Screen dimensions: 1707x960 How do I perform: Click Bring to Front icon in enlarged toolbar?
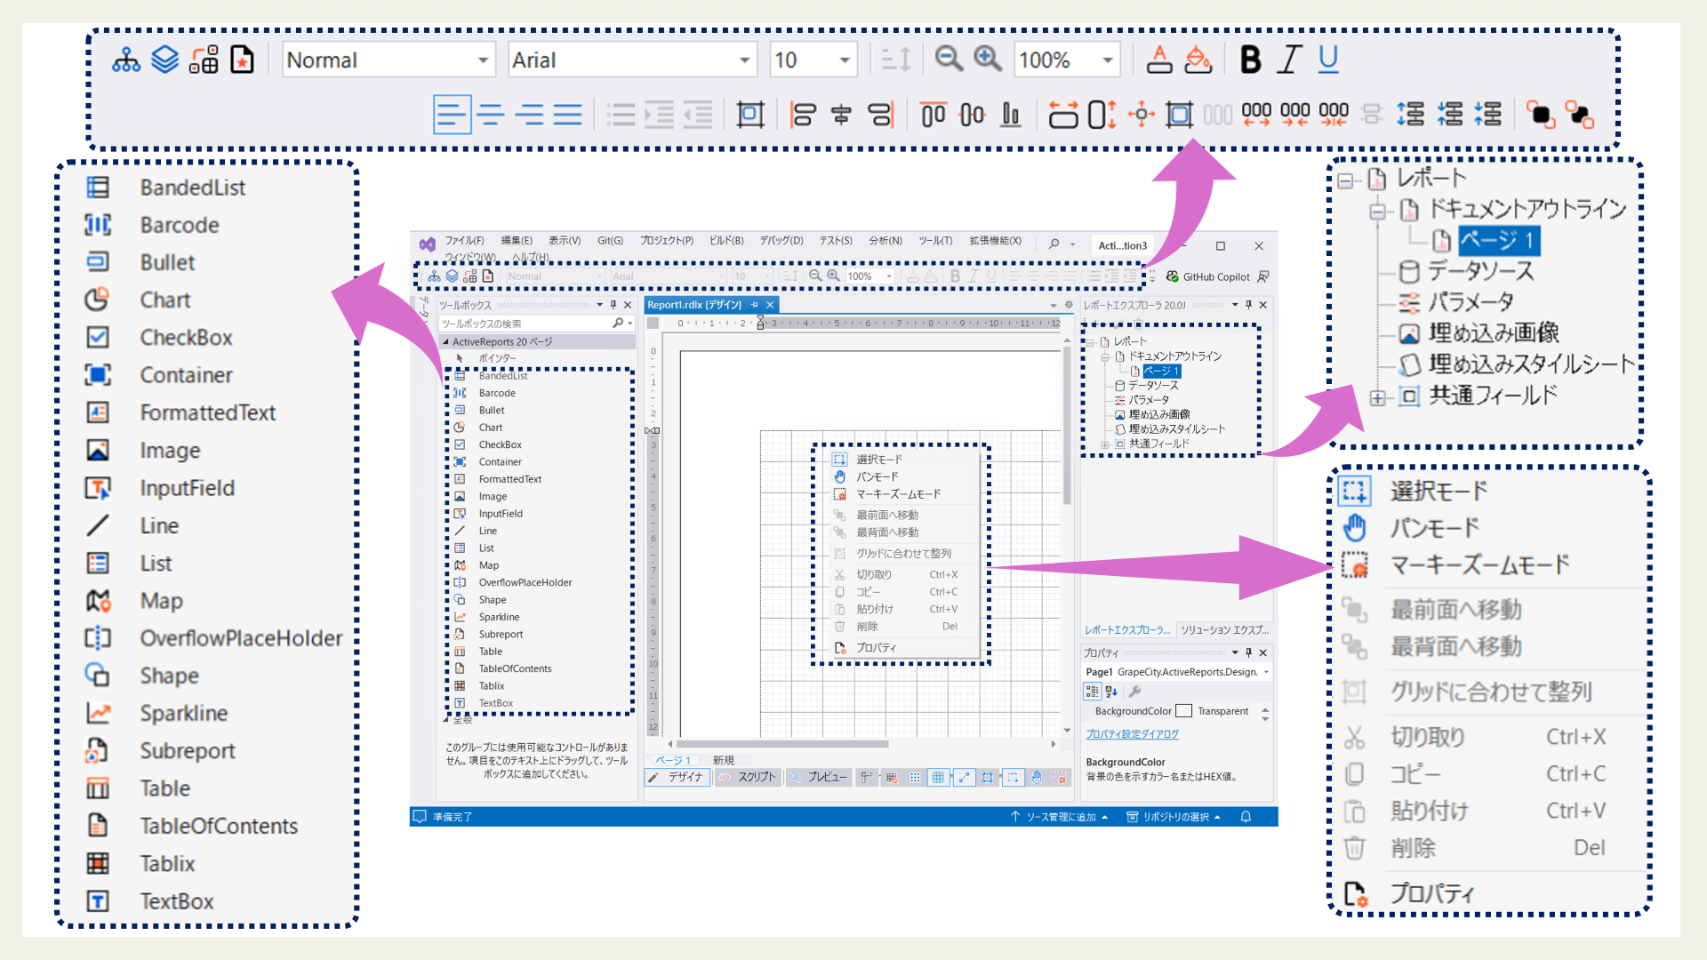click(x=1540, y=115)
